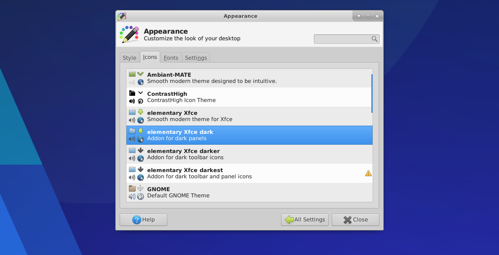Go to the Settings tab

point(196,58)
